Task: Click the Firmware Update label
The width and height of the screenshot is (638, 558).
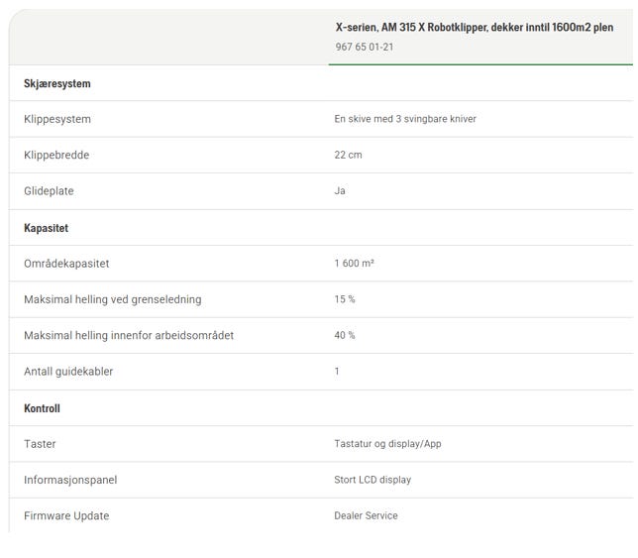Action: pyautogui.click(x=66, y=515)
